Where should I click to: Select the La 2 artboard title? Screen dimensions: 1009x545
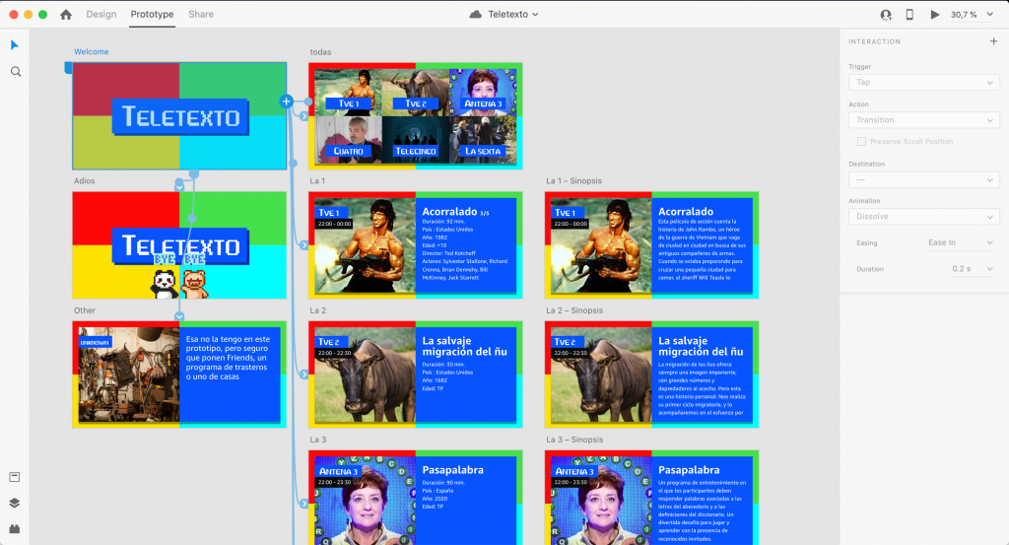(318, 310)
